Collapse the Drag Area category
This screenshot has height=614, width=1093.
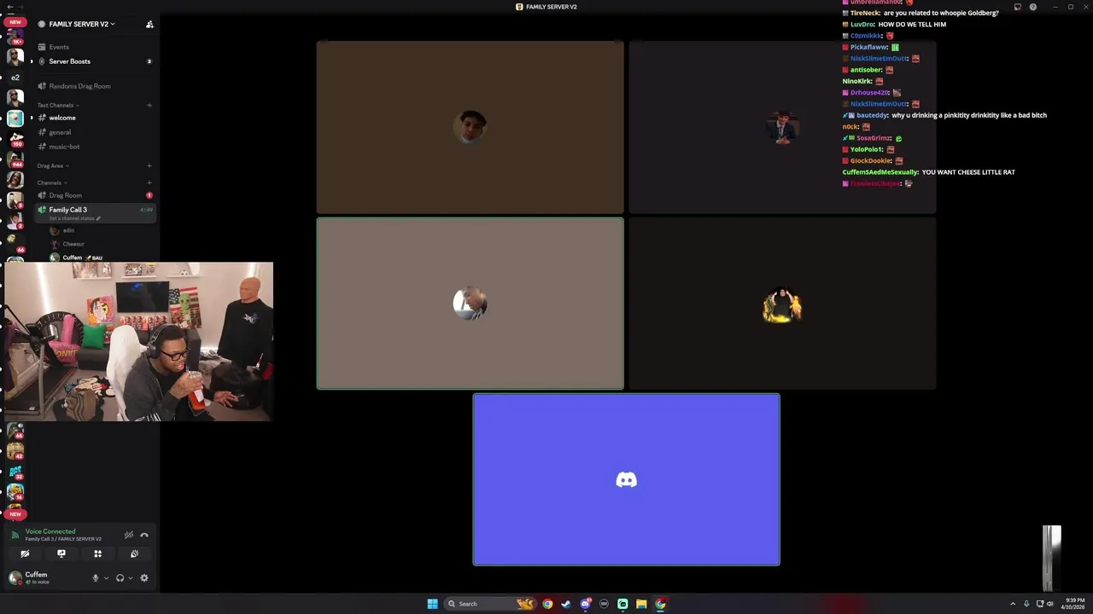53,165
